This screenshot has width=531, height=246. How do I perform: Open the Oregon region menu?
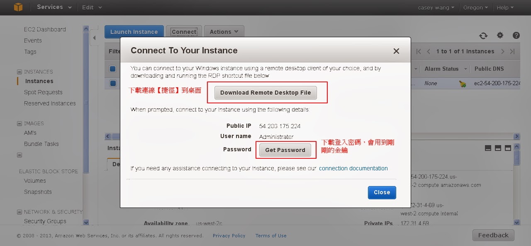[x=475, y=7]
